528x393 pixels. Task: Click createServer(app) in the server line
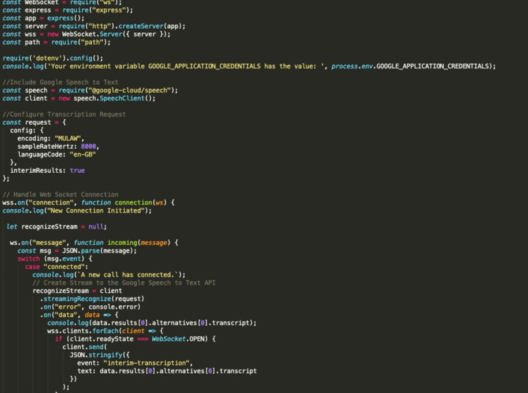[x=152, y=26]
